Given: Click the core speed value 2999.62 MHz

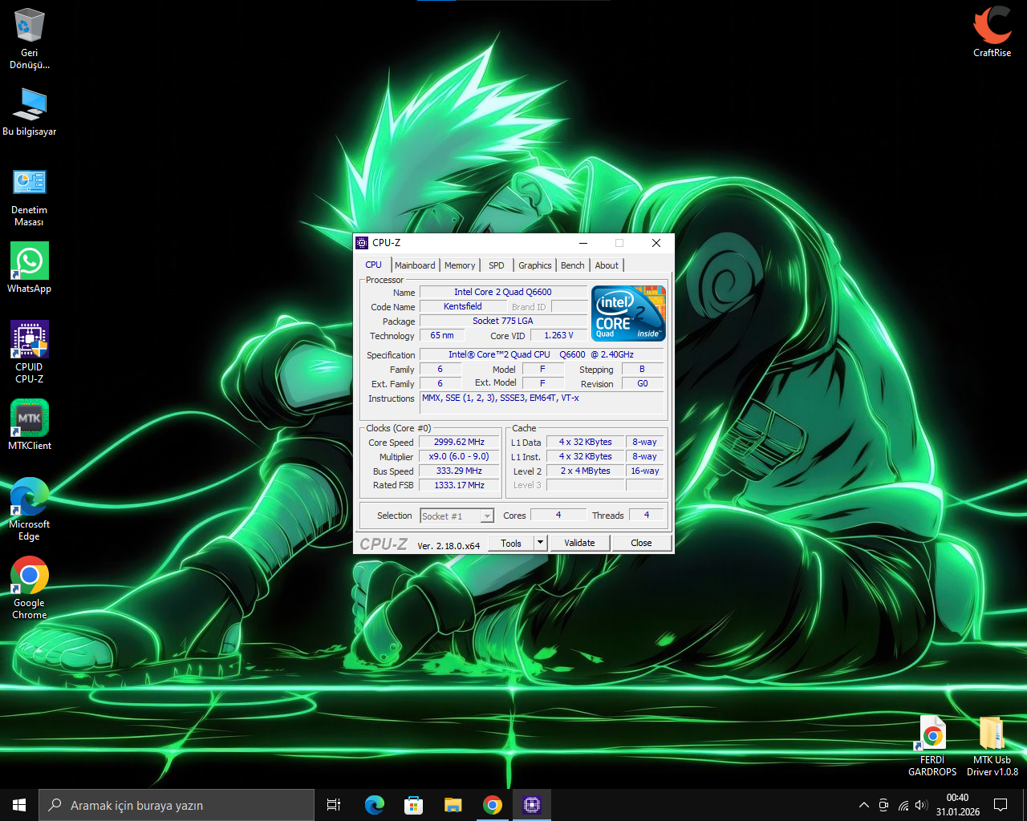Looking at the screenshot, I should (459, 442).
